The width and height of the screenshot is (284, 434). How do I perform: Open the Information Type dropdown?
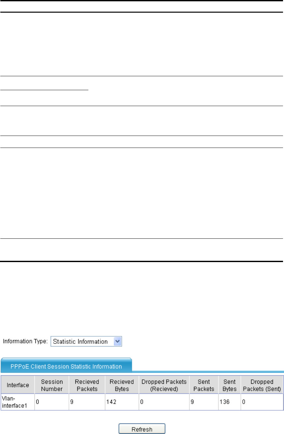click(x=86, y=341)
